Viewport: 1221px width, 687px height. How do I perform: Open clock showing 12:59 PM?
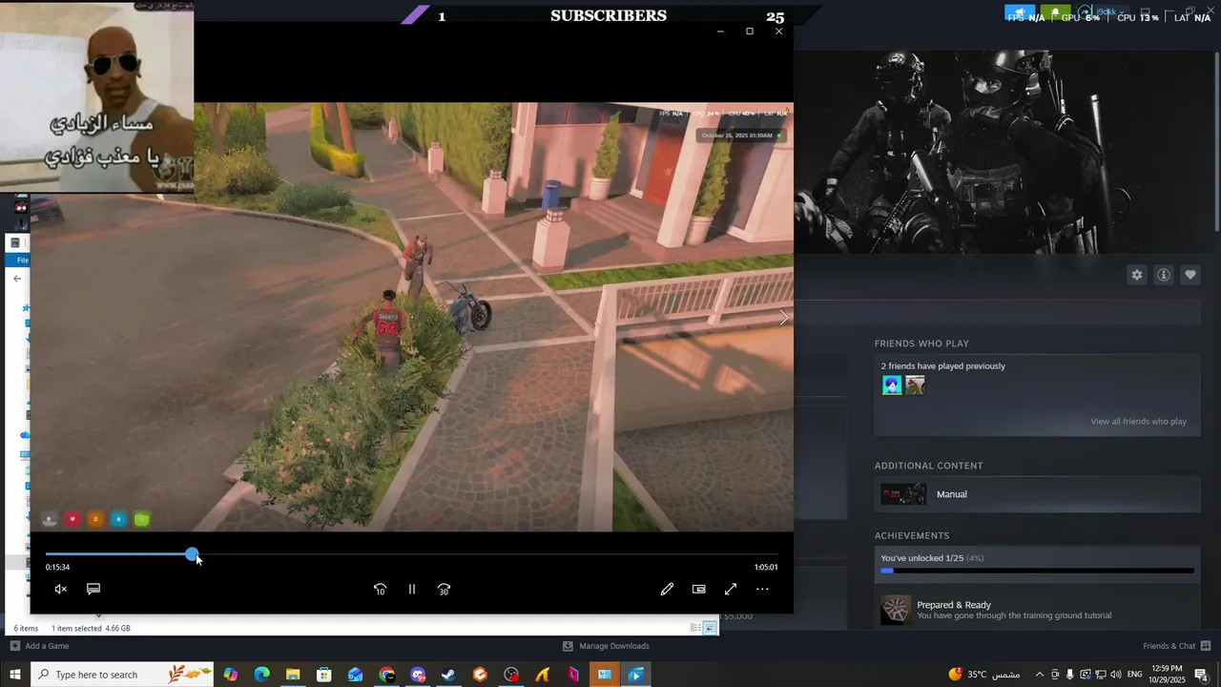[x=1168, y=675]
